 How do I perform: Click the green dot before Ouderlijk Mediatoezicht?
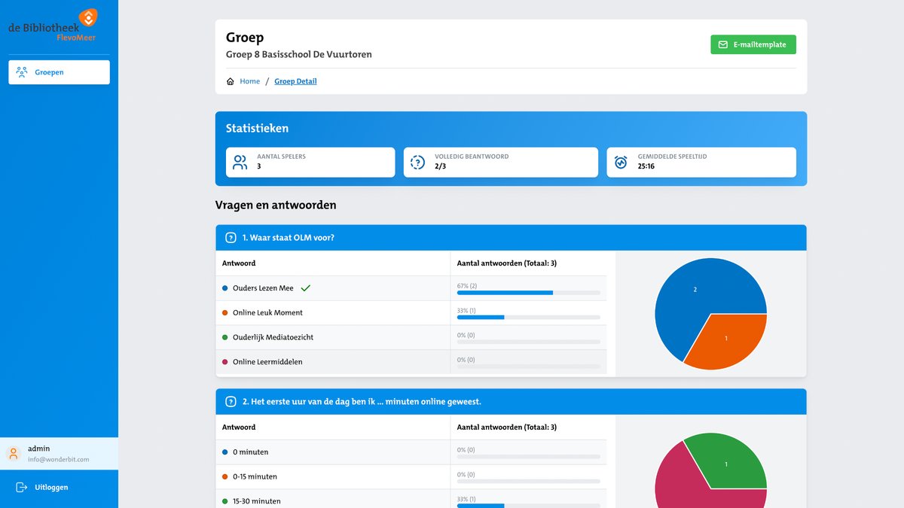tap(224, 337)
